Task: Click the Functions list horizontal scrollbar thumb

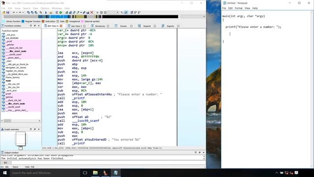Action: point(7,120)
